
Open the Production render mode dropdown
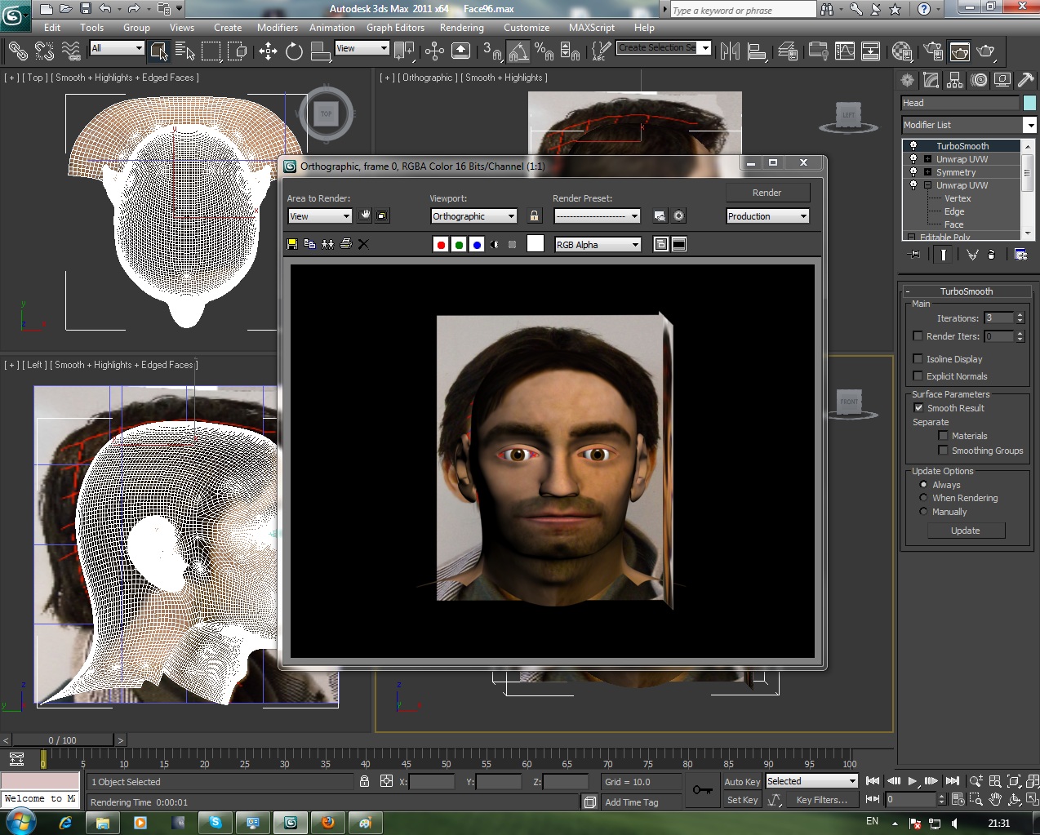pyautogui.click(x=767, y=216)
